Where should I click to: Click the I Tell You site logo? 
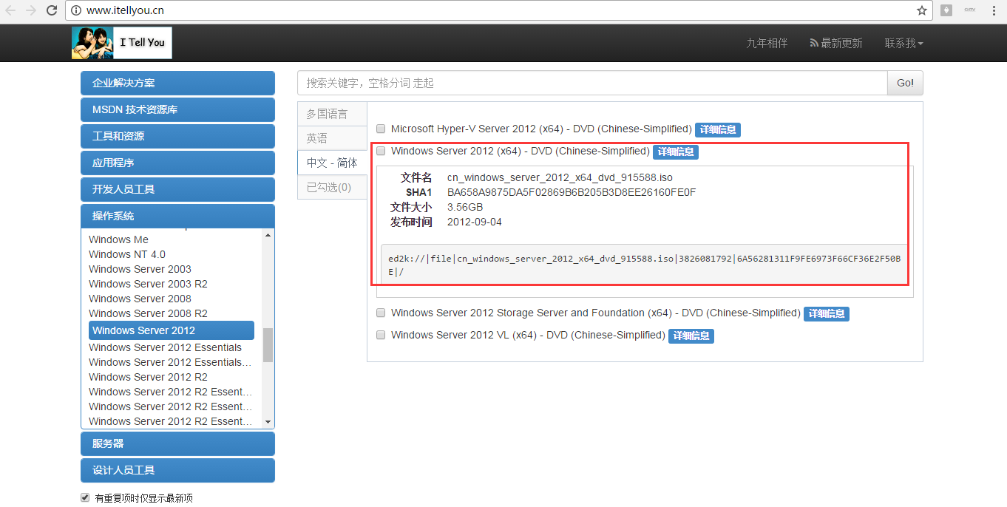coord(122,43)
